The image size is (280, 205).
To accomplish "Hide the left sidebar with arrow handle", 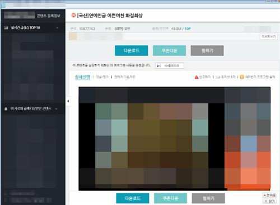I will pyautogui.click(x=68, y=101).
